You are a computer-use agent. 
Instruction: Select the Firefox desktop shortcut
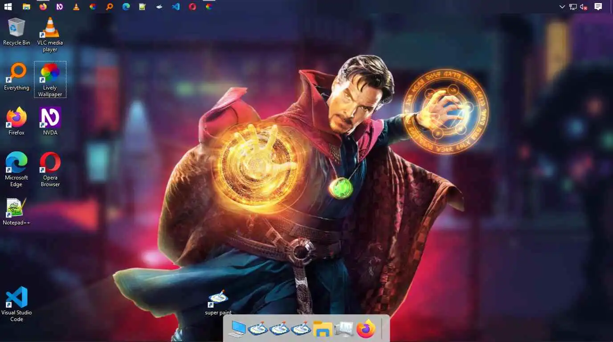[16, 121]
